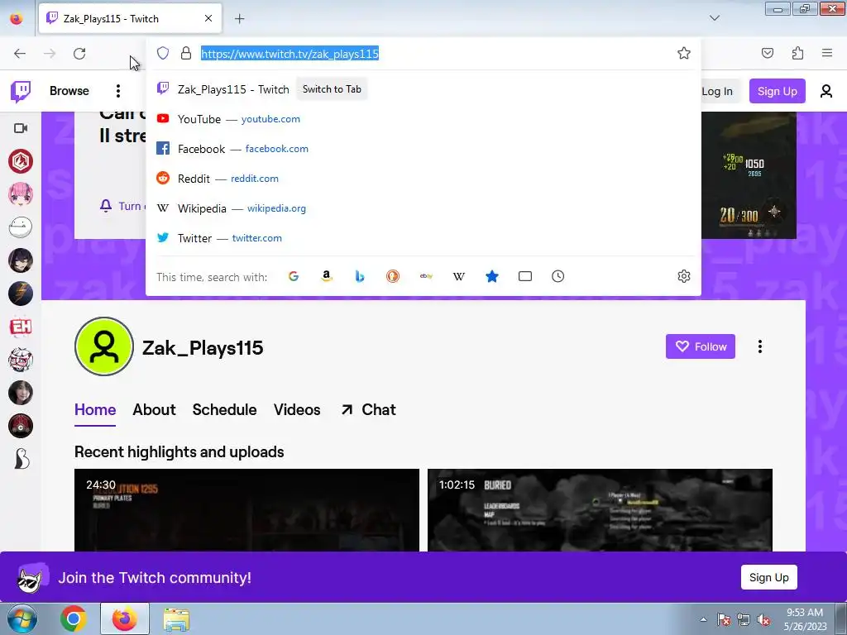
Task: Open the Firefox extensions puzzle icon
Action: click(797, 53)
